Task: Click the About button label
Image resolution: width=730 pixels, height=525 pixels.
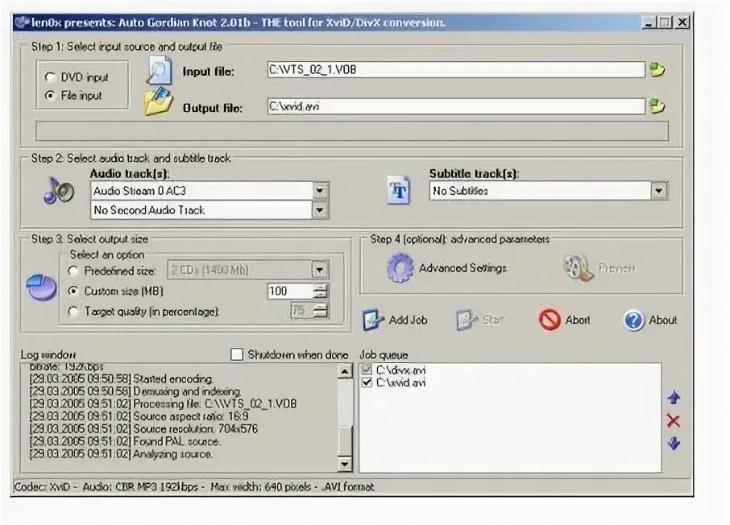Action: (x=663, y=320)
